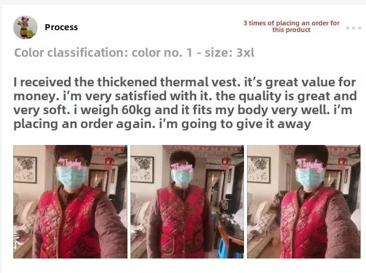Image resolution: width=366 pixels, height=273 pixels.
Task: Click the '3 times of placing an order' badge
Action: click(291, 27)
